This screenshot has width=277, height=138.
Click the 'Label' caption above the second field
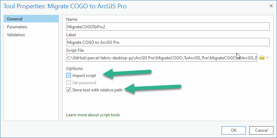coord(71,35)
